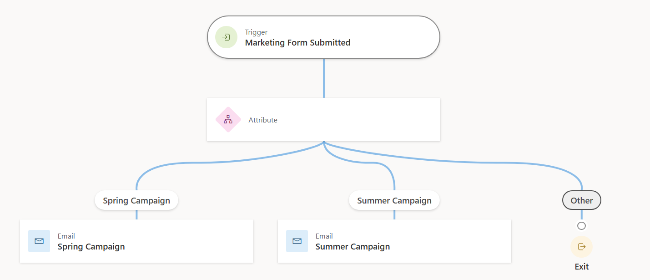650x280 pixels.
Task: Click the small empty circle above the Exit icon
Action: click(581, 225)
